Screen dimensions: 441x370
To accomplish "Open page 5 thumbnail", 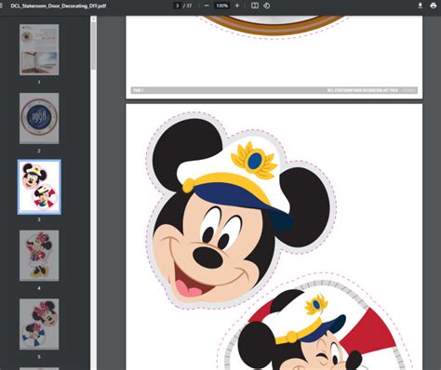I will point(39,324).
